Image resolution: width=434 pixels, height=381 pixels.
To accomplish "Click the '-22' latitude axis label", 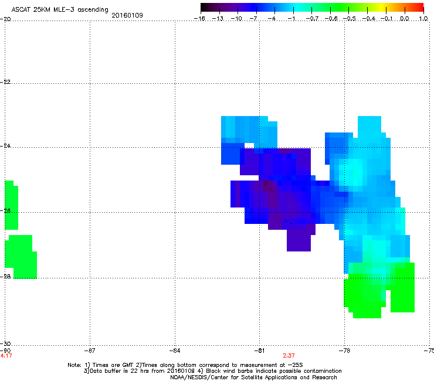I will point(5,82).
